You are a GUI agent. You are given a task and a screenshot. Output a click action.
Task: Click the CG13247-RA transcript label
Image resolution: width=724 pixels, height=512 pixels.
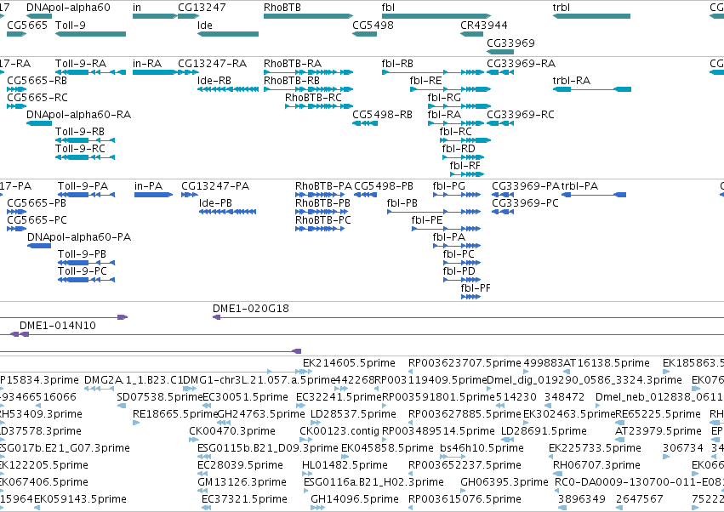pos(213,63)
